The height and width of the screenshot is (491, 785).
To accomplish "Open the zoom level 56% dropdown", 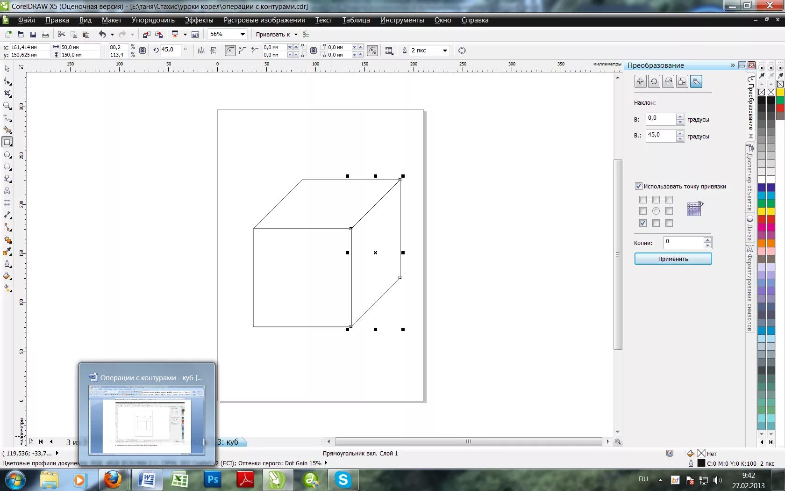I will [x=243, y=34].
